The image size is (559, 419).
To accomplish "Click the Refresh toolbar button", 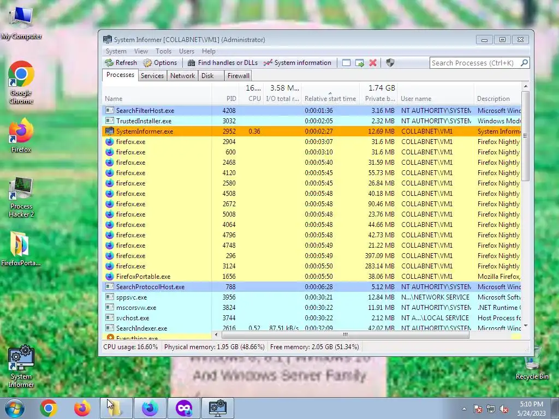I will click(x=121, y=63).
